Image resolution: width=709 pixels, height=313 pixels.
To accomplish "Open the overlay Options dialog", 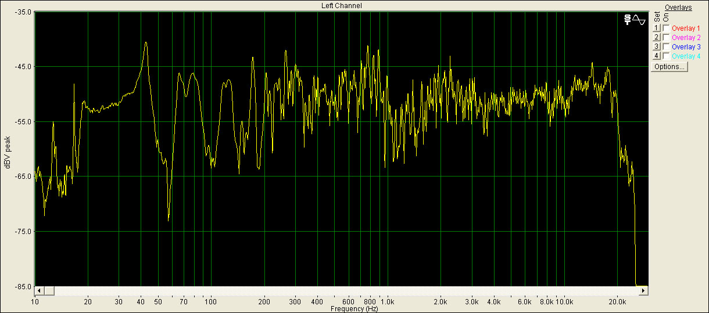I will pyautogui.click(x=669, y=66).
